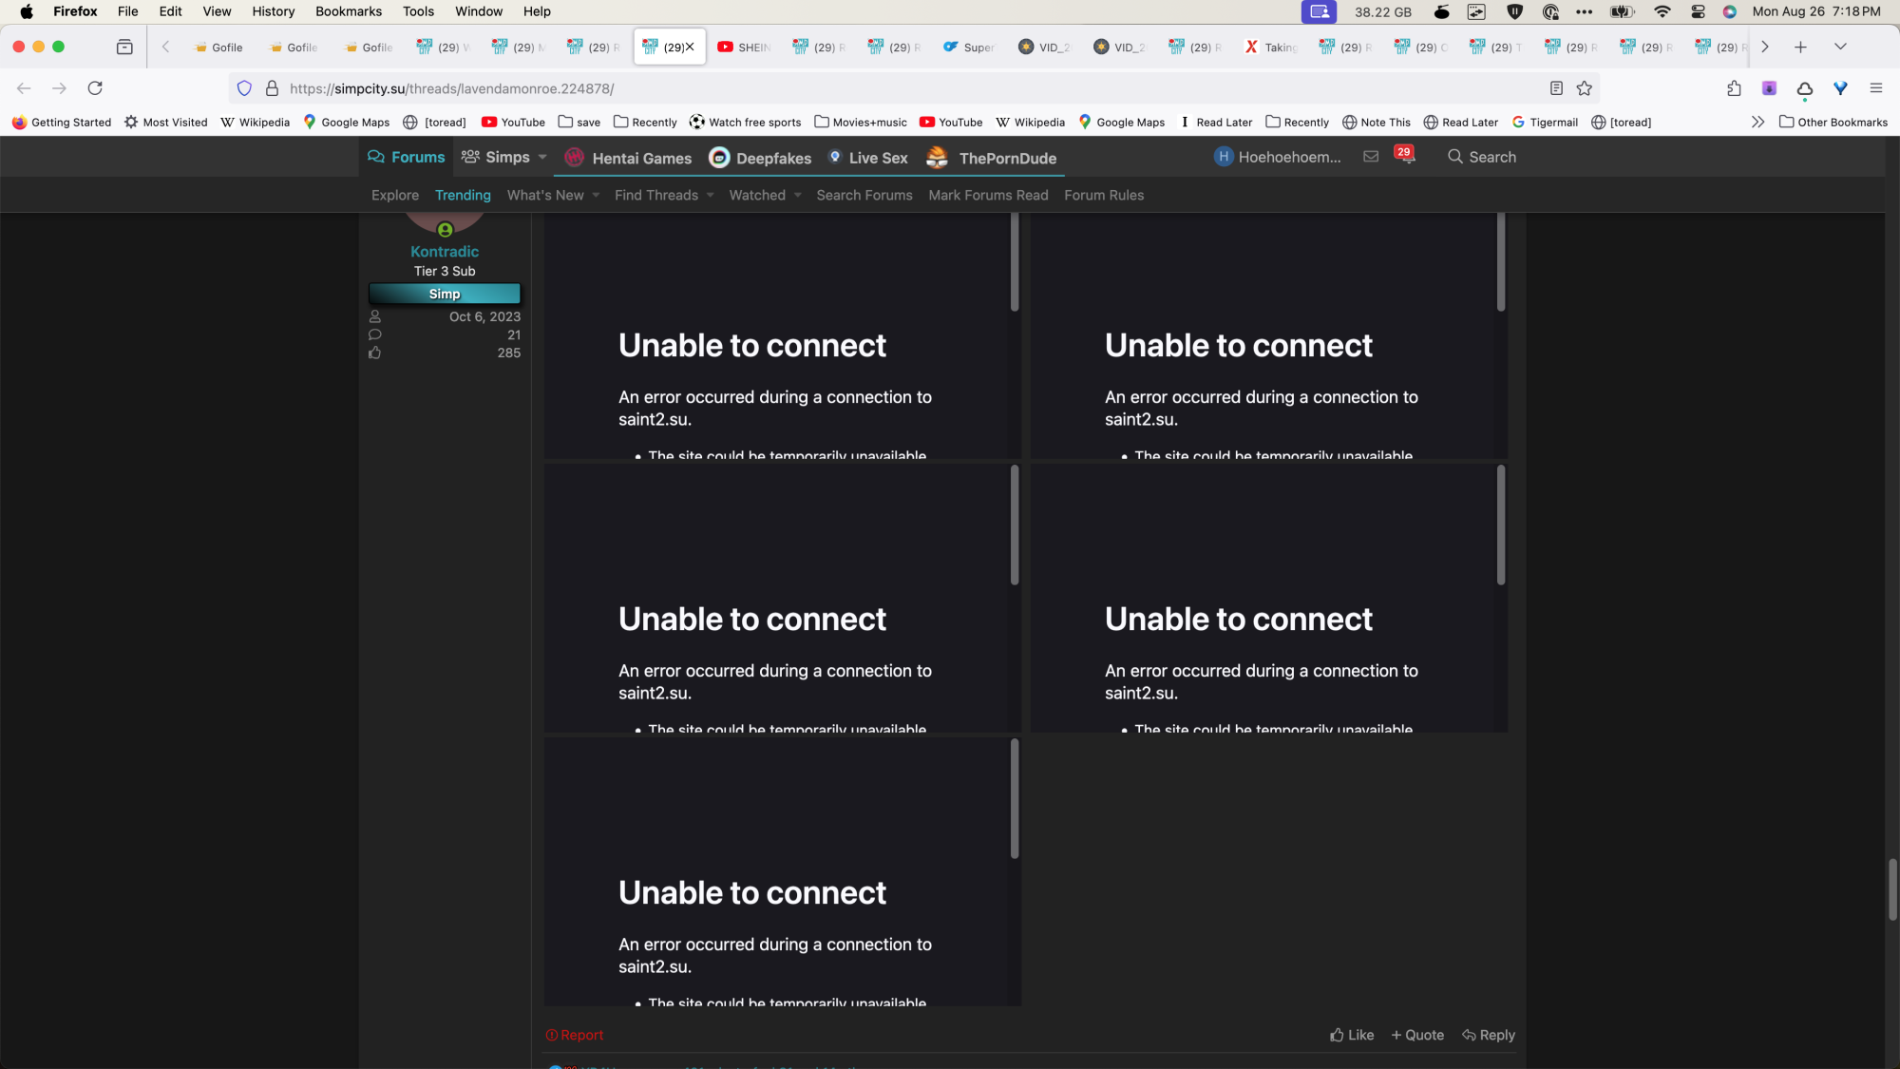Screen dimensions: 1900x1069
Task: Open the reader view icon
Action: tap(1556, 88)
